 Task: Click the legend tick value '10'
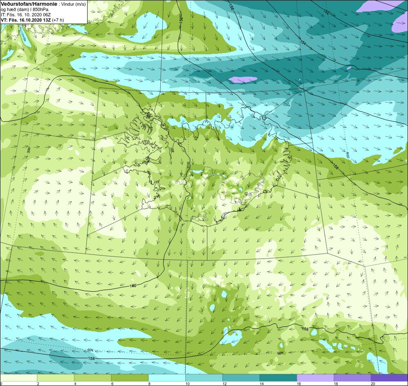(x=187, y=384)
